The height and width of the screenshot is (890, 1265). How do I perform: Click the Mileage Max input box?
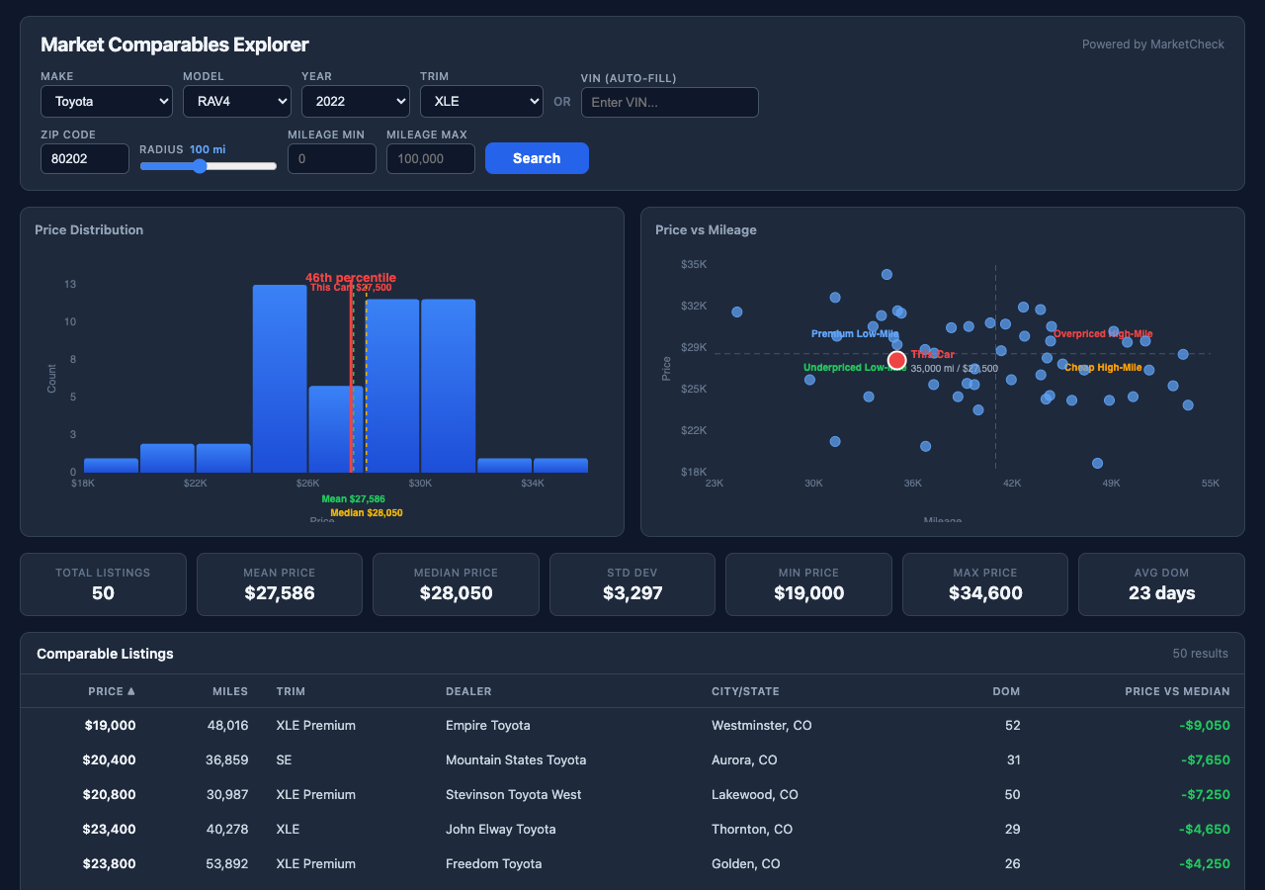click(430, 158)
